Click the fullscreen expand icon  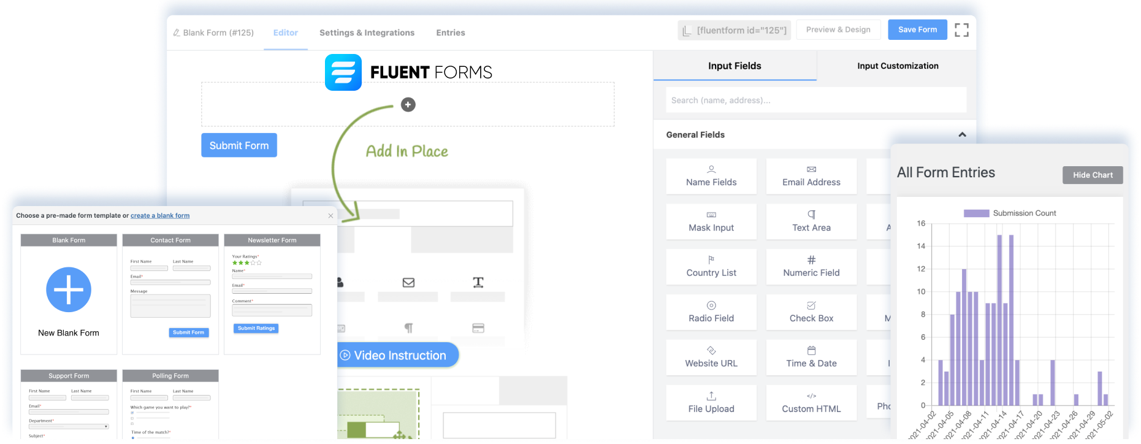(x=961, y=30)
